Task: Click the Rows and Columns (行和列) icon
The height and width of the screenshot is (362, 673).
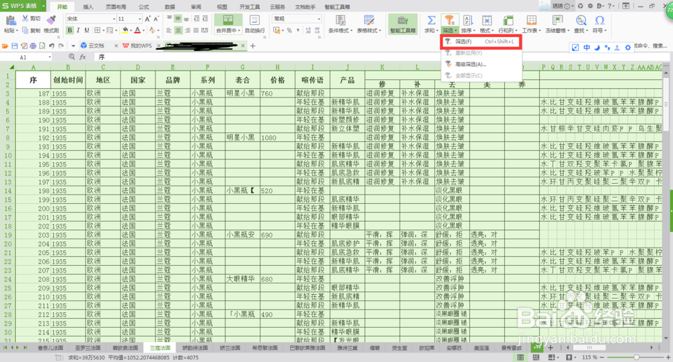Action: click(x=507, y=20)
